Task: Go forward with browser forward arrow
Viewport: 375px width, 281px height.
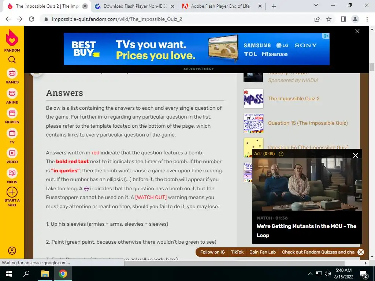Action: (20, 19)
